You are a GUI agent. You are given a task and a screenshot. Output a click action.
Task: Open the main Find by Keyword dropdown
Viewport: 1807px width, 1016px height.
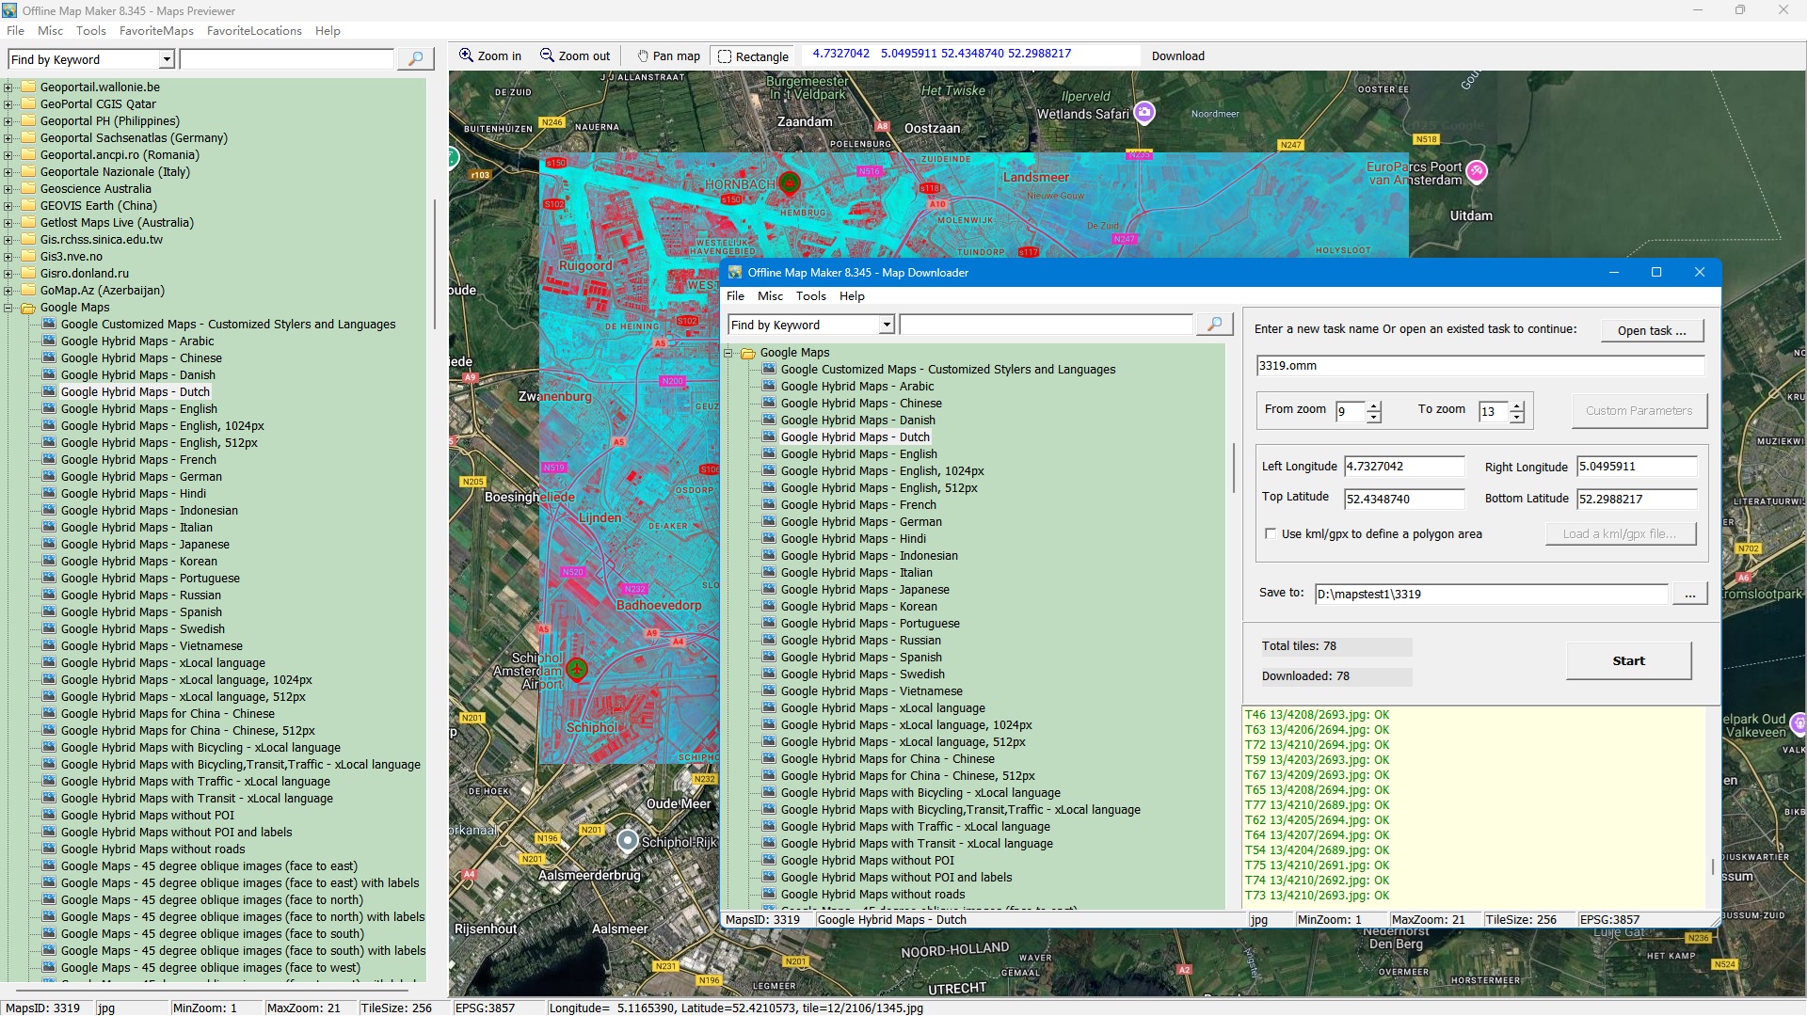coord(167,59)
